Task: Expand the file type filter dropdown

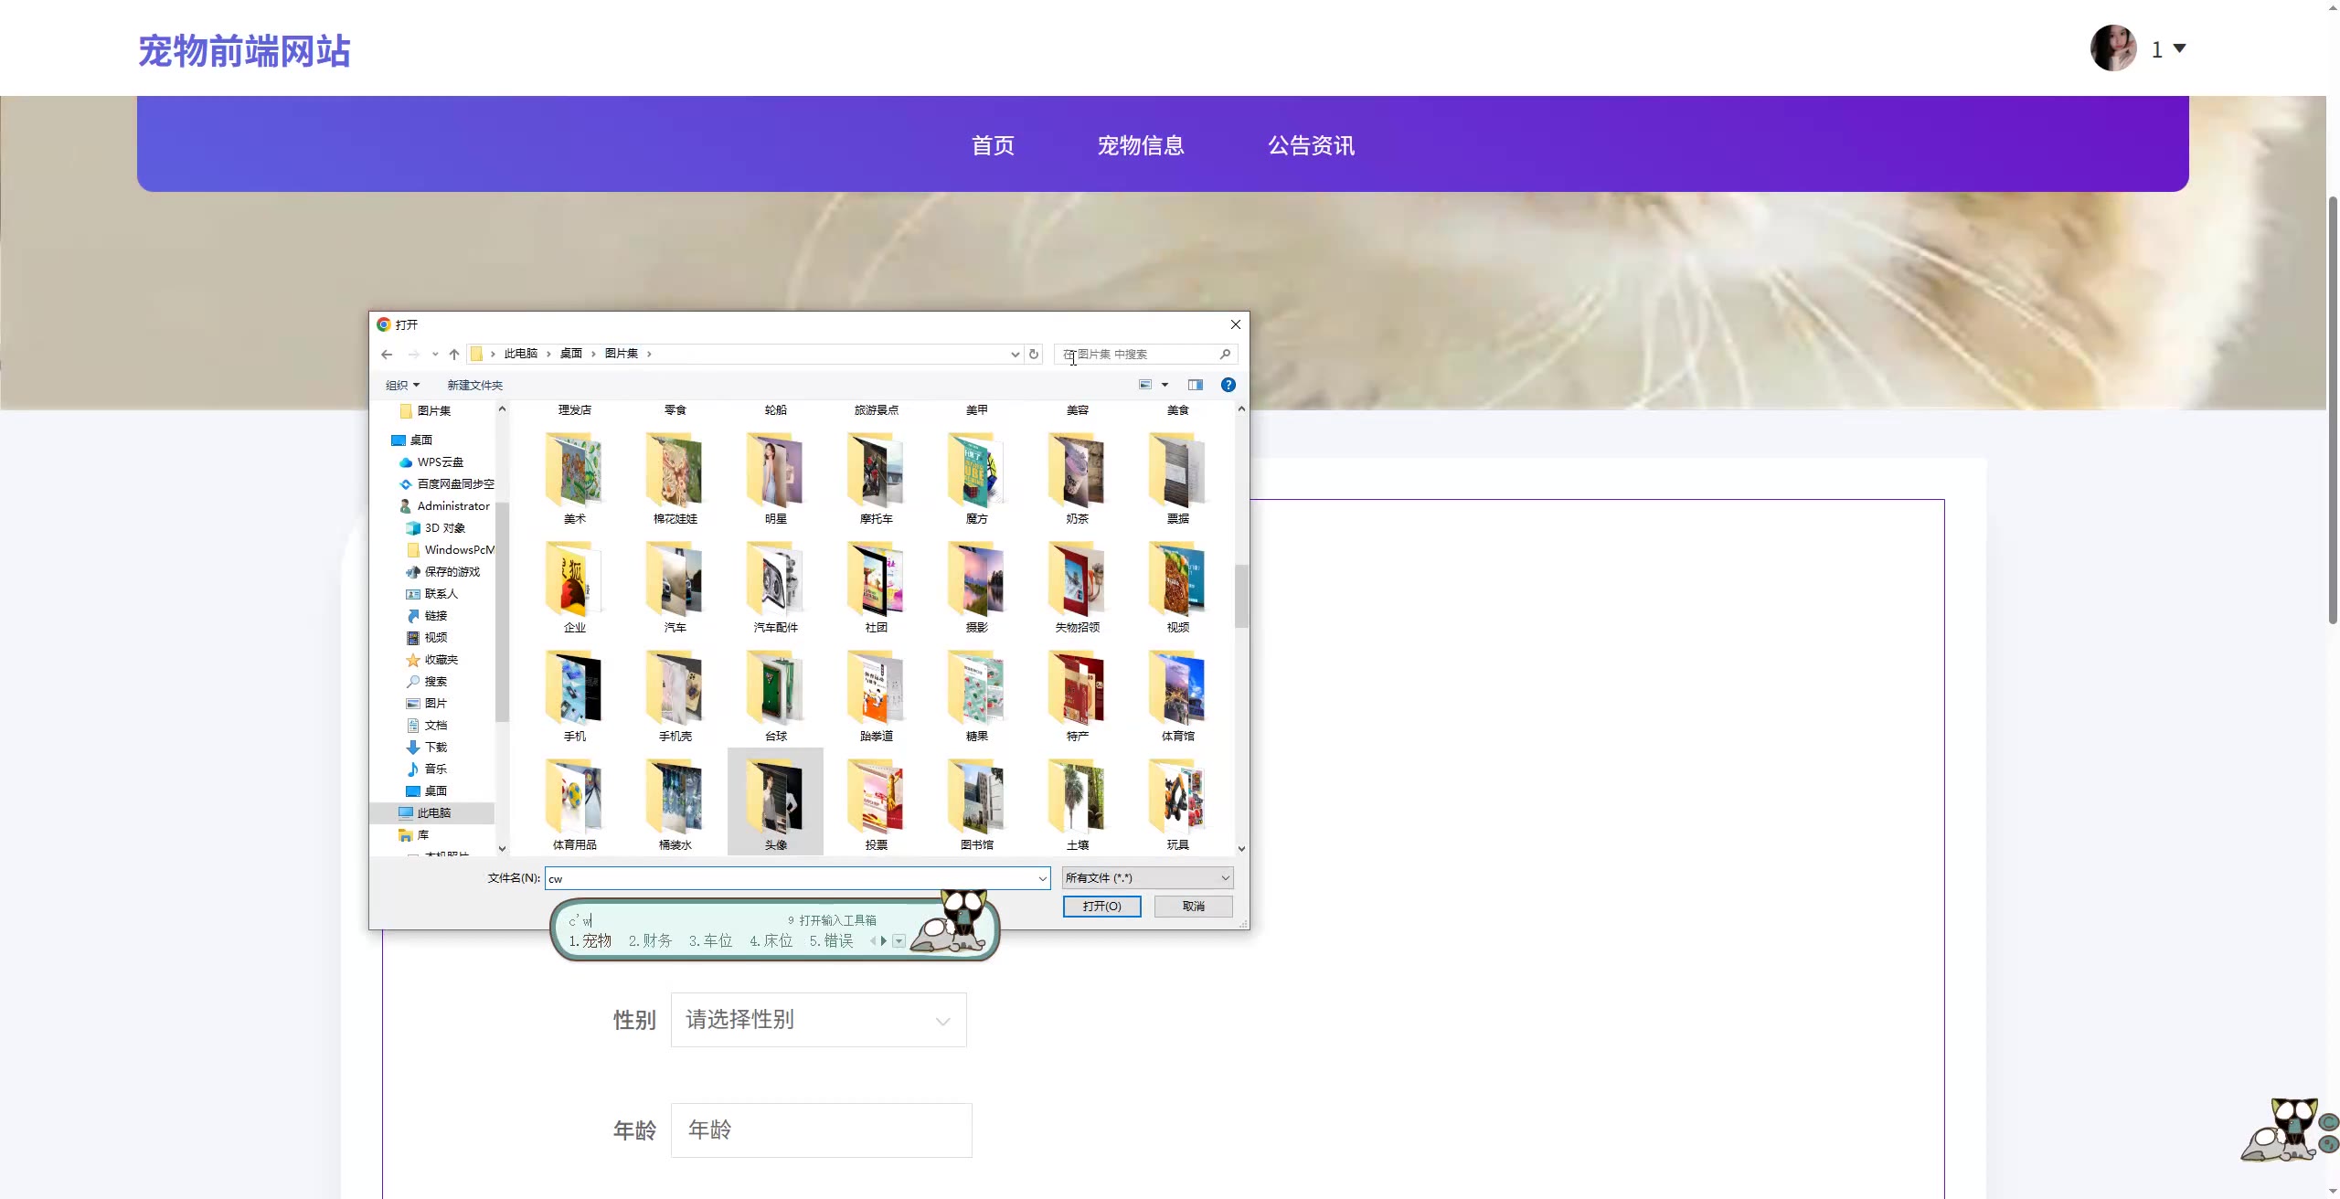Action: tap(1147, 878)
